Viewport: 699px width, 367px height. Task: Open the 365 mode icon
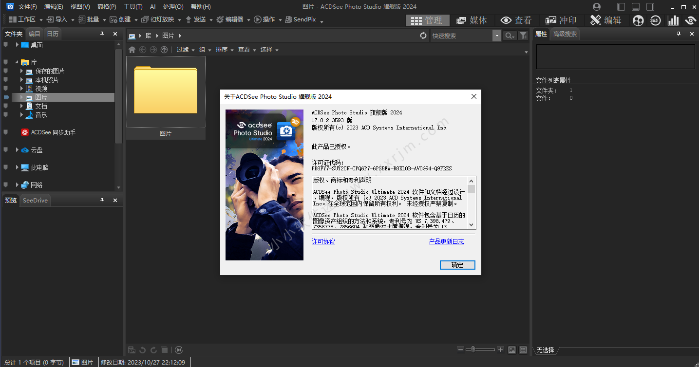pos(656,20)
